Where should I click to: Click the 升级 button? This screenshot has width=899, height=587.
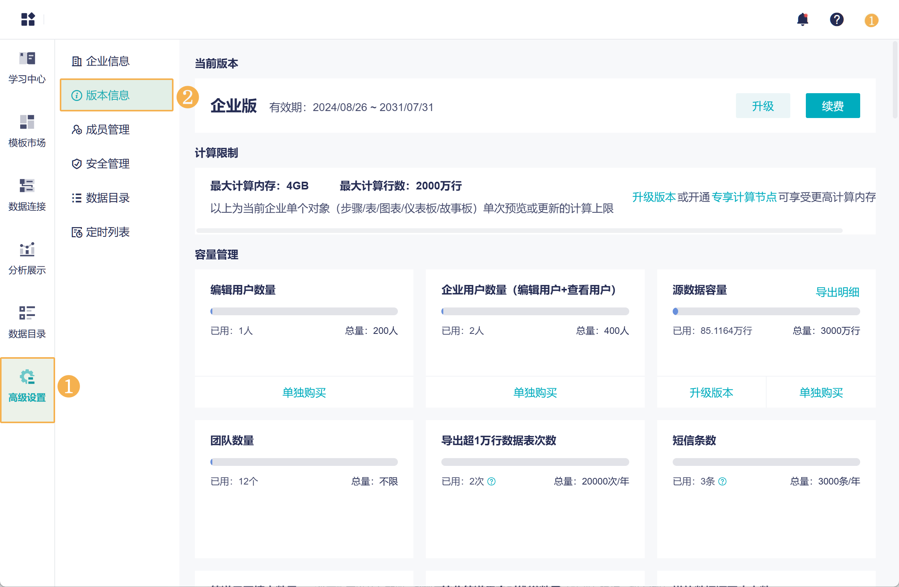(763, 106)
